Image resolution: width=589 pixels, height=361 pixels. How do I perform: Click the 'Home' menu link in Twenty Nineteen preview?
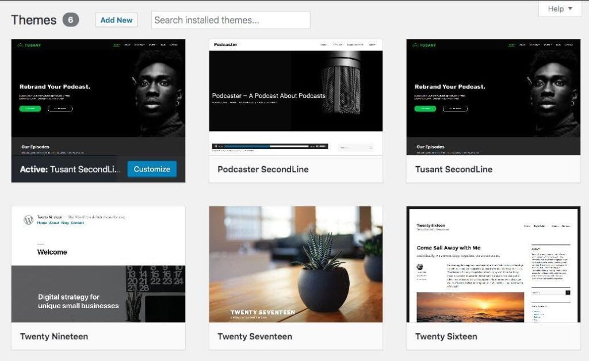[x=41, y=224]
